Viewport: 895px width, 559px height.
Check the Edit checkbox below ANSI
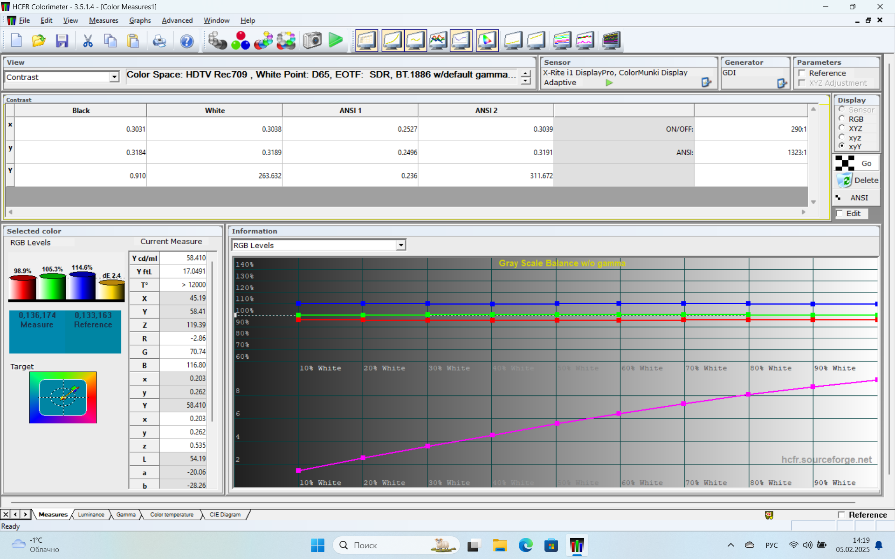(840, 213)
